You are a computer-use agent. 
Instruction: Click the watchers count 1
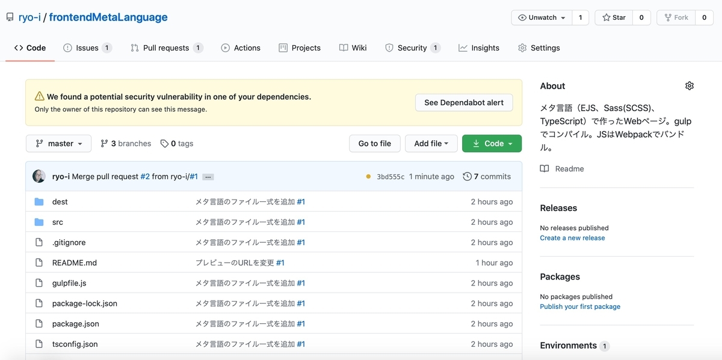tap(580, 17)
